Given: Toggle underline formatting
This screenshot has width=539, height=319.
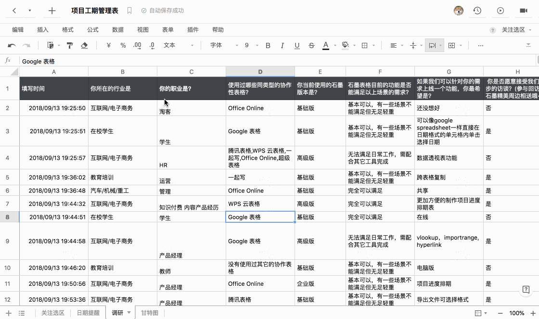Looking at the screenshot, I should click(297, 45).
